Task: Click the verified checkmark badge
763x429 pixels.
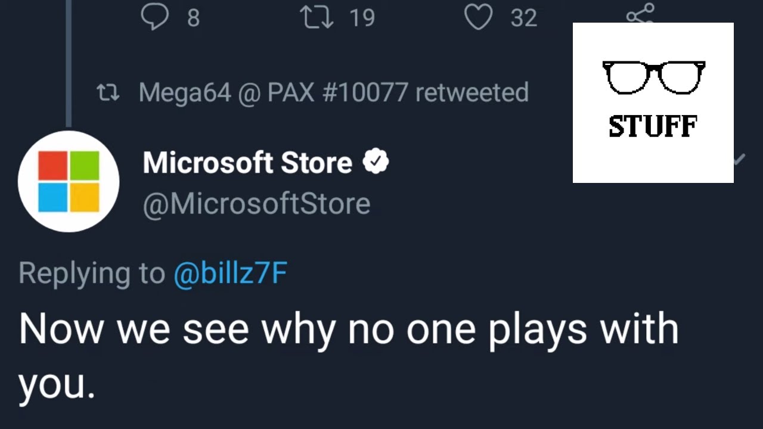Action: point(376,162)
